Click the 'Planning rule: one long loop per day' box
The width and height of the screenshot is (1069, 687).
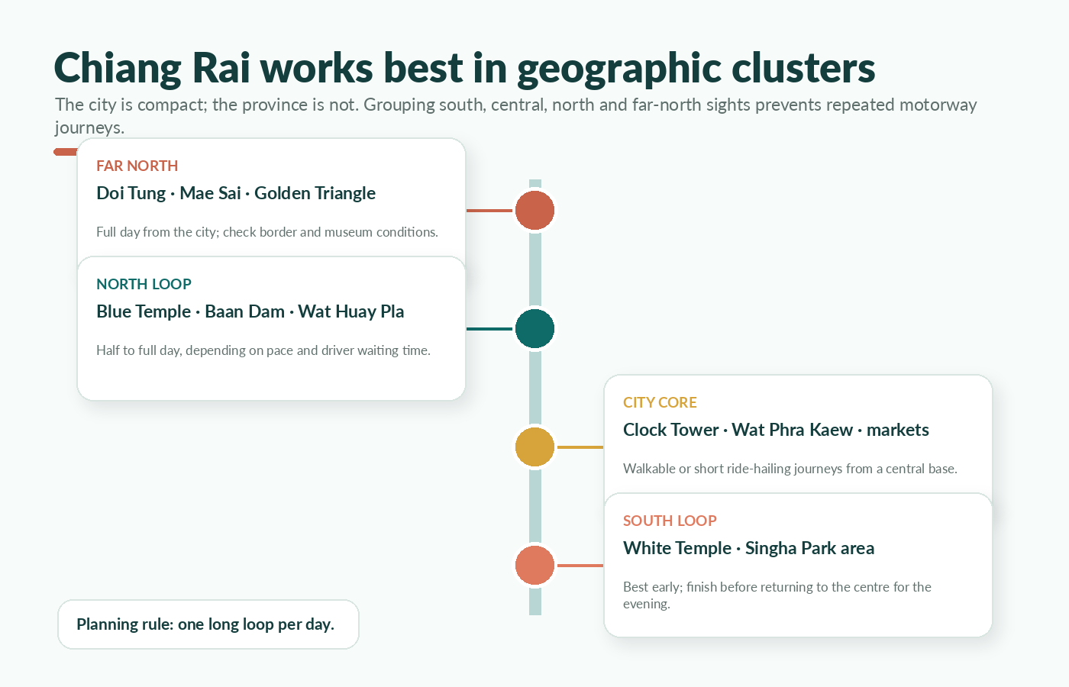point(208,624)
